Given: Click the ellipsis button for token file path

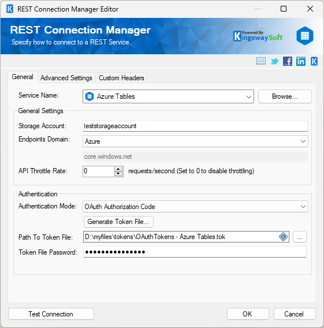Looking at the screenshot, I should (x=300, y=237).
